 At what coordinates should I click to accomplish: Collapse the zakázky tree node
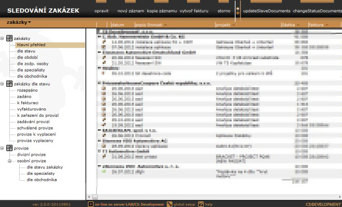point(2,38)
